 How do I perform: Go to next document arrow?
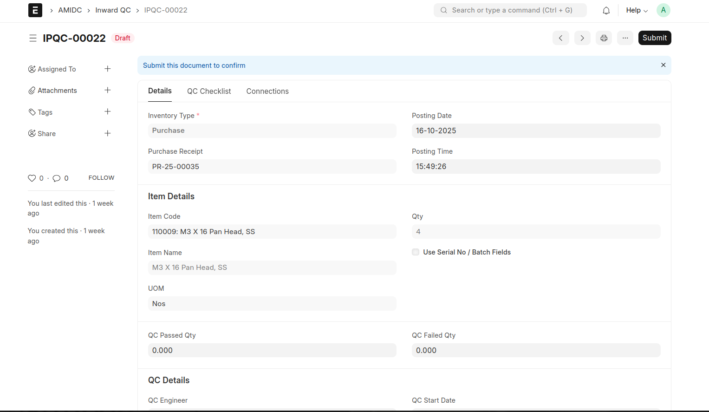(582, 38)
